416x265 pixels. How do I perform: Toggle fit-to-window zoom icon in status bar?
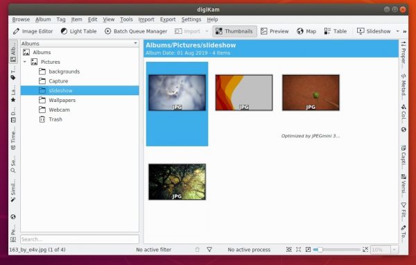pos(298,250)
